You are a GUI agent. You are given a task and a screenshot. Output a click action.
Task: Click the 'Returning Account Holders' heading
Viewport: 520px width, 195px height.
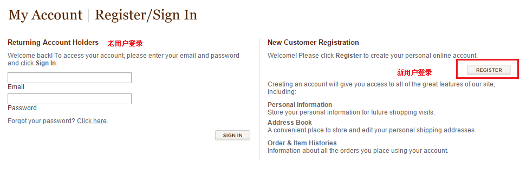[53, 42]
